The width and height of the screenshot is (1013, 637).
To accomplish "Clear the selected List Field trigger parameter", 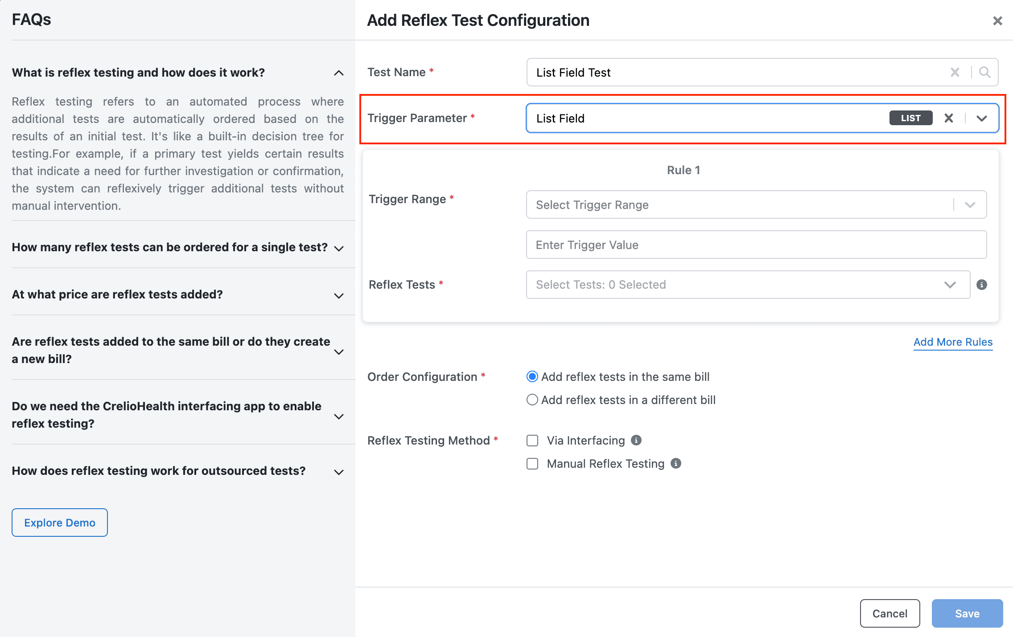I will 948,118.
